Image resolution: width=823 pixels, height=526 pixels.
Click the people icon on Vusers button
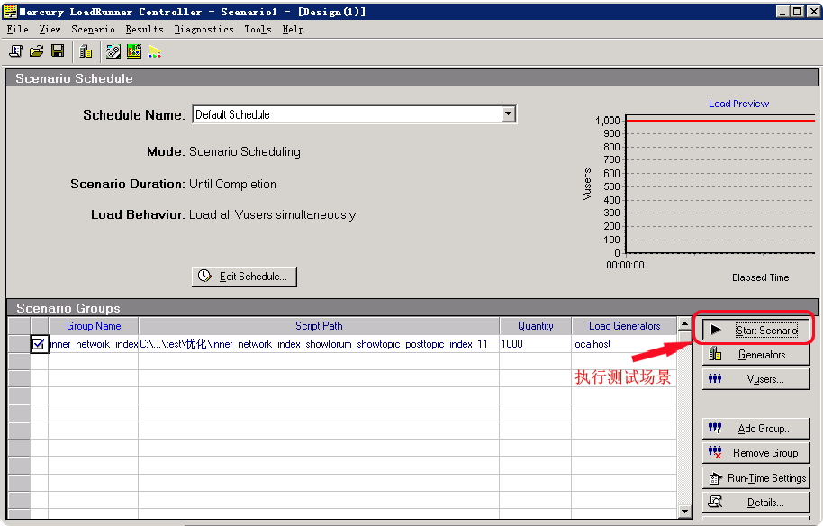pos(715,378)
